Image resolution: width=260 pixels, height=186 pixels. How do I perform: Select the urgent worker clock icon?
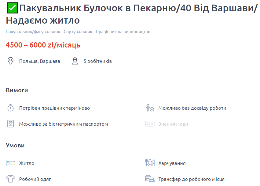click(10, 108)
